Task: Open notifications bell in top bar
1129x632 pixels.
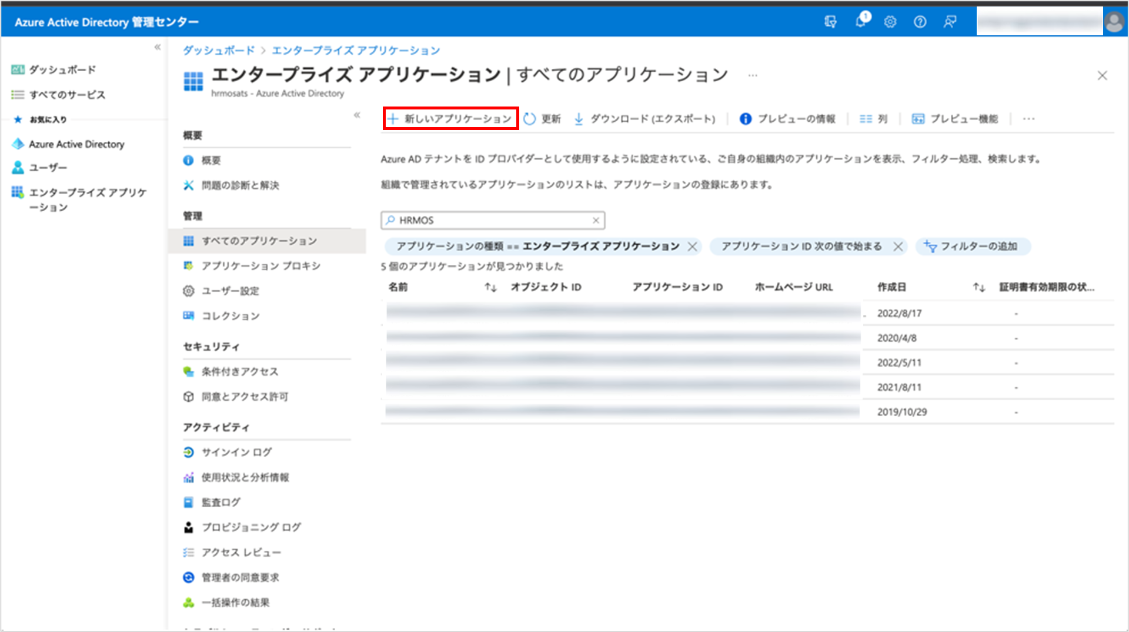Action: coord(861,21)
